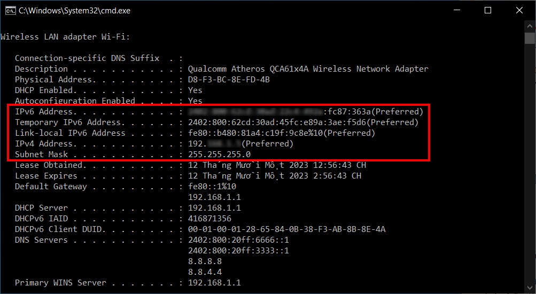536x294 pixels.
Task: Click the cmd.exe icon in title bar
Action: click(10, 11)
